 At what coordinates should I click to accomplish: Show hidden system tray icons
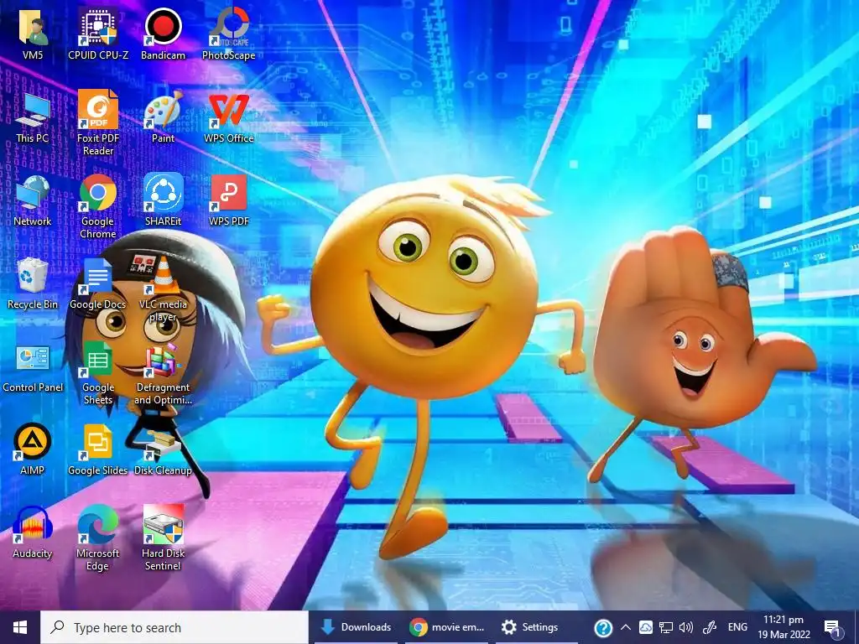625,627
